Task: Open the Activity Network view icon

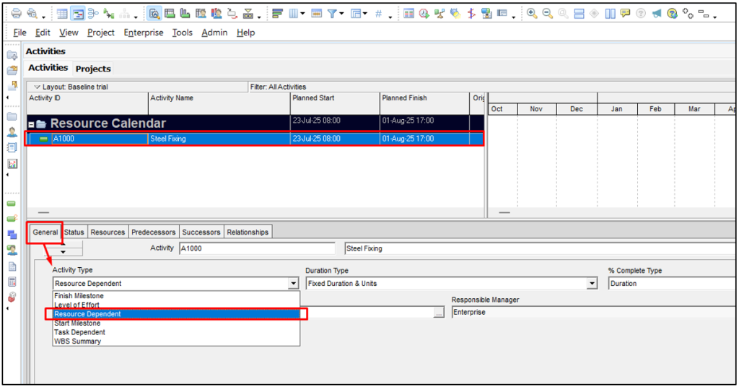Action: click(94, 14)
